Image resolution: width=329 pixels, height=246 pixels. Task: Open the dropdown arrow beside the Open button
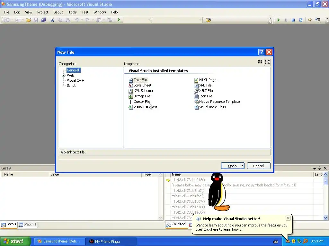click(x=242, y=166)
